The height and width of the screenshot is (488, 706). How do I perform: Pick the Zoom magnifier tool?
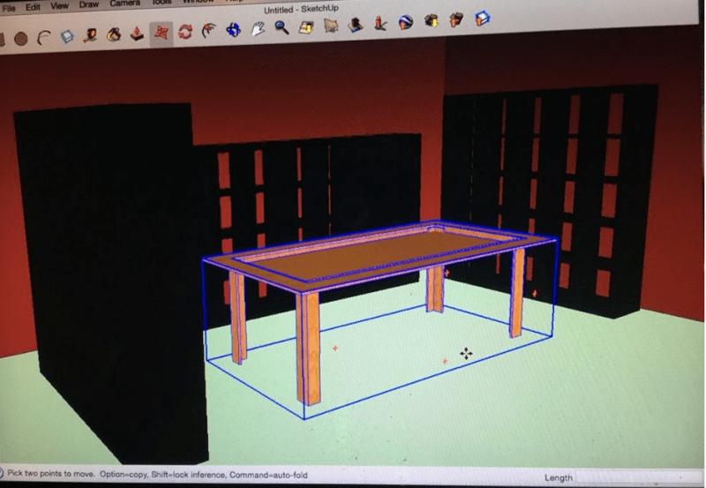click(282, 27)
